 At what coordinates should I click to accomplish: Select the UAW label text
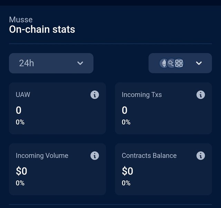23,94
